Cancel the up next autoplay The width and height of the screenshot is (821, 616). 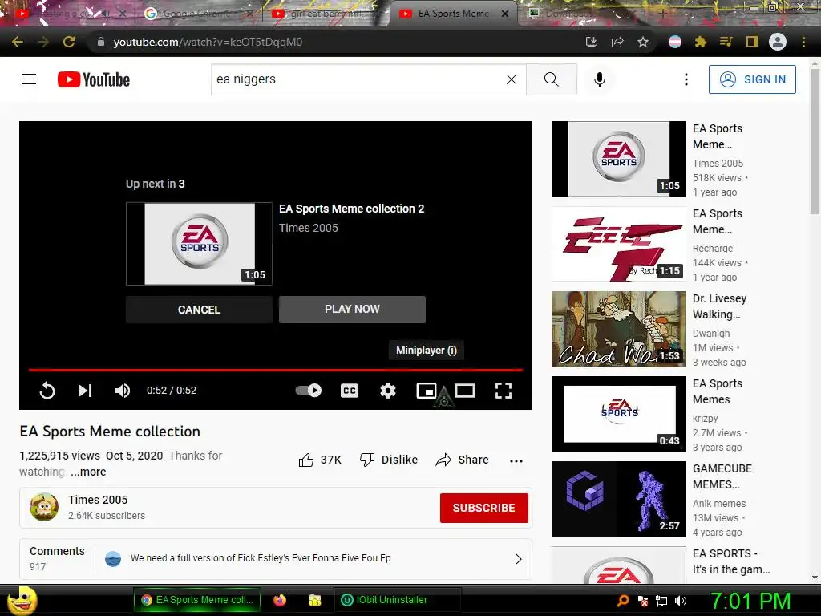199,310
